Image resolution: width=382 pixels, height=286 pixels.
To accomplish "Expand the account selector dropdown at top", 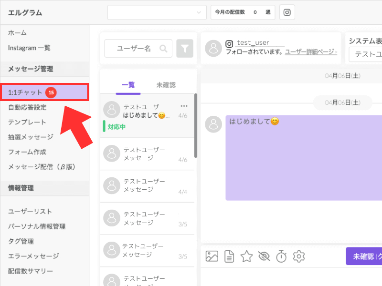I will 157,12.
